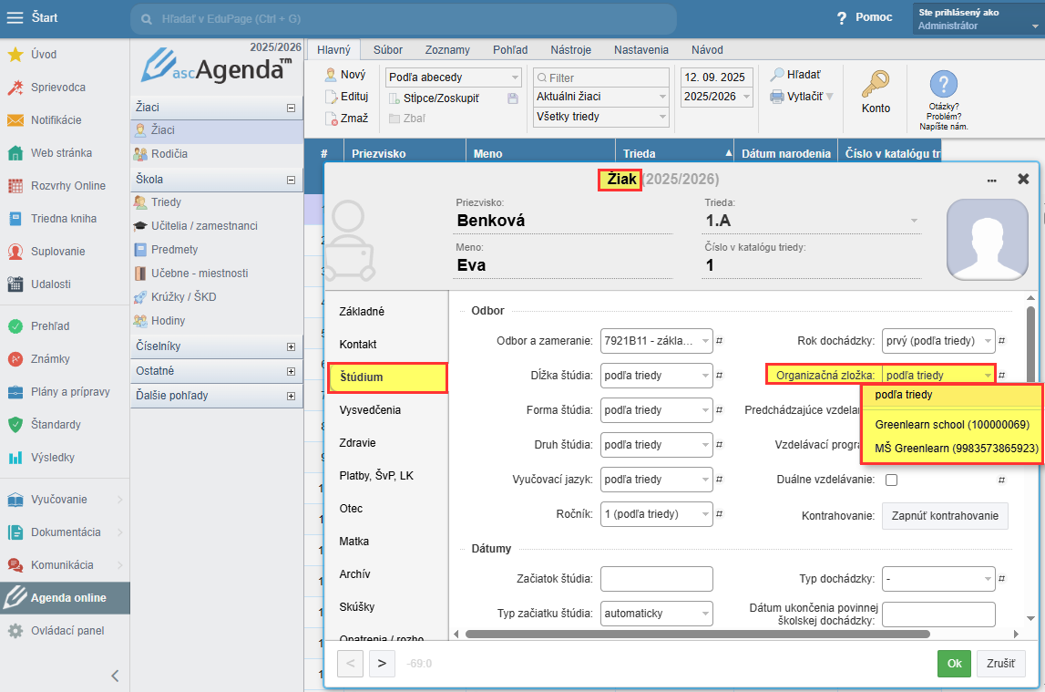Toggle the Duálne vzdelávanie checkbox
1045x692 pixels.
click(x=891, y=480)
